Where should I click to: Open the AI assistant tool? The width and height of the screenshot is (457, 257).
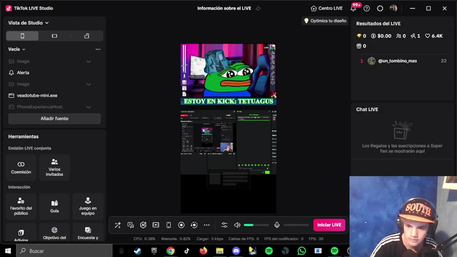coord(143,225)
